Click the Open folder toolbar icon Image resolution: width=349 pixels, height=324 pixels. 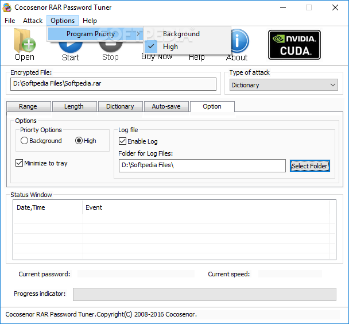[x=24, y=41]
